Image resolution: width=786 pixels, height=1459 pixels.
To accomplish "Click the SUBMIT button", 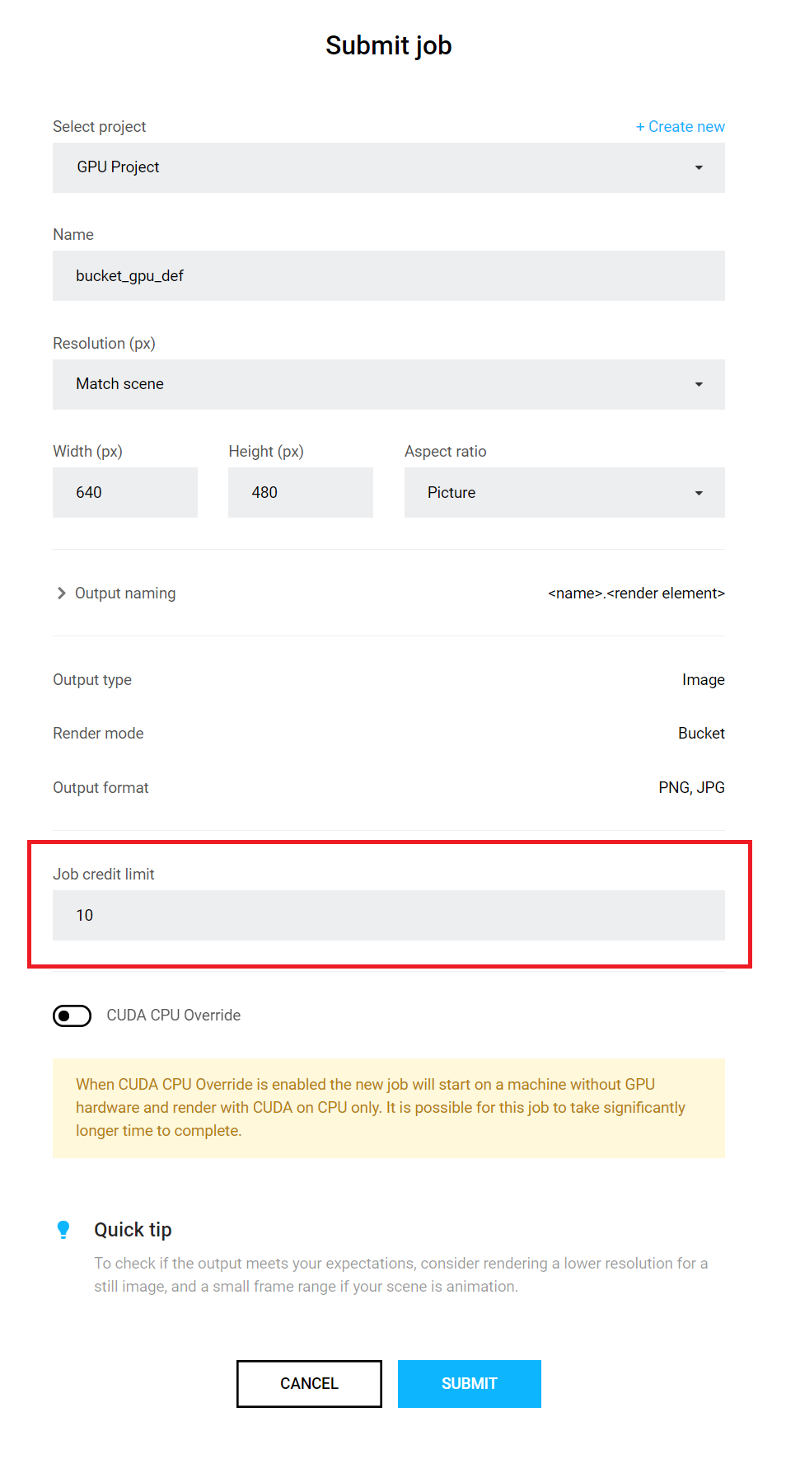I will coord(470,1384).
